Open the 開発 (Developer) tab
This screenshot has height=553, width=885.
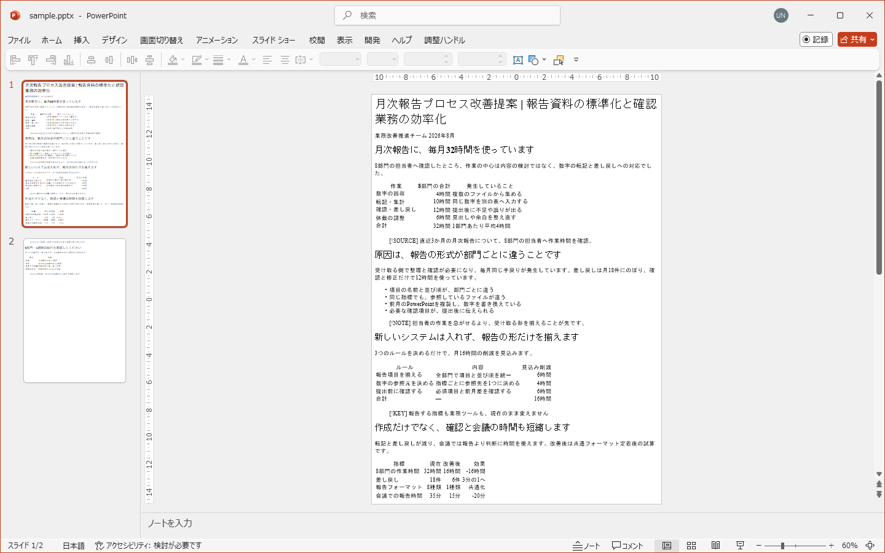pyautogui.click(x=372, y=40)
